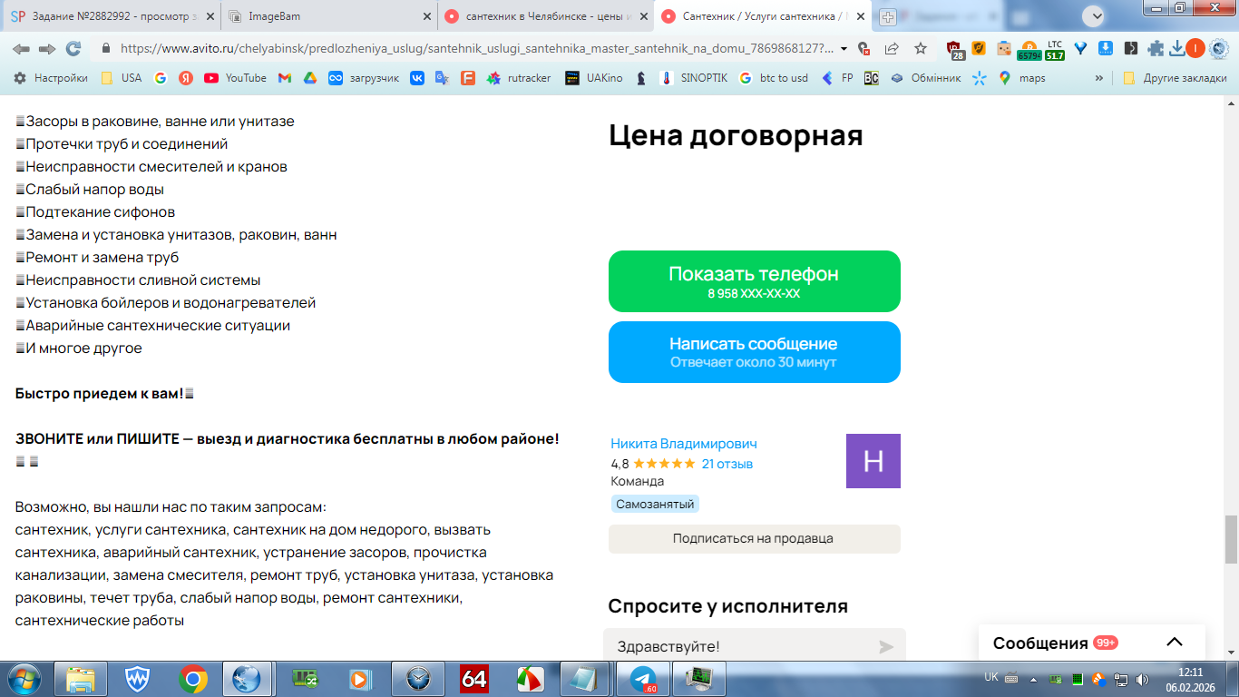Image resolution: width=1239 pixels, height=697 pixels.
Task: Open the address bar dropdown arrow
Action: click(x=844, y=49)
